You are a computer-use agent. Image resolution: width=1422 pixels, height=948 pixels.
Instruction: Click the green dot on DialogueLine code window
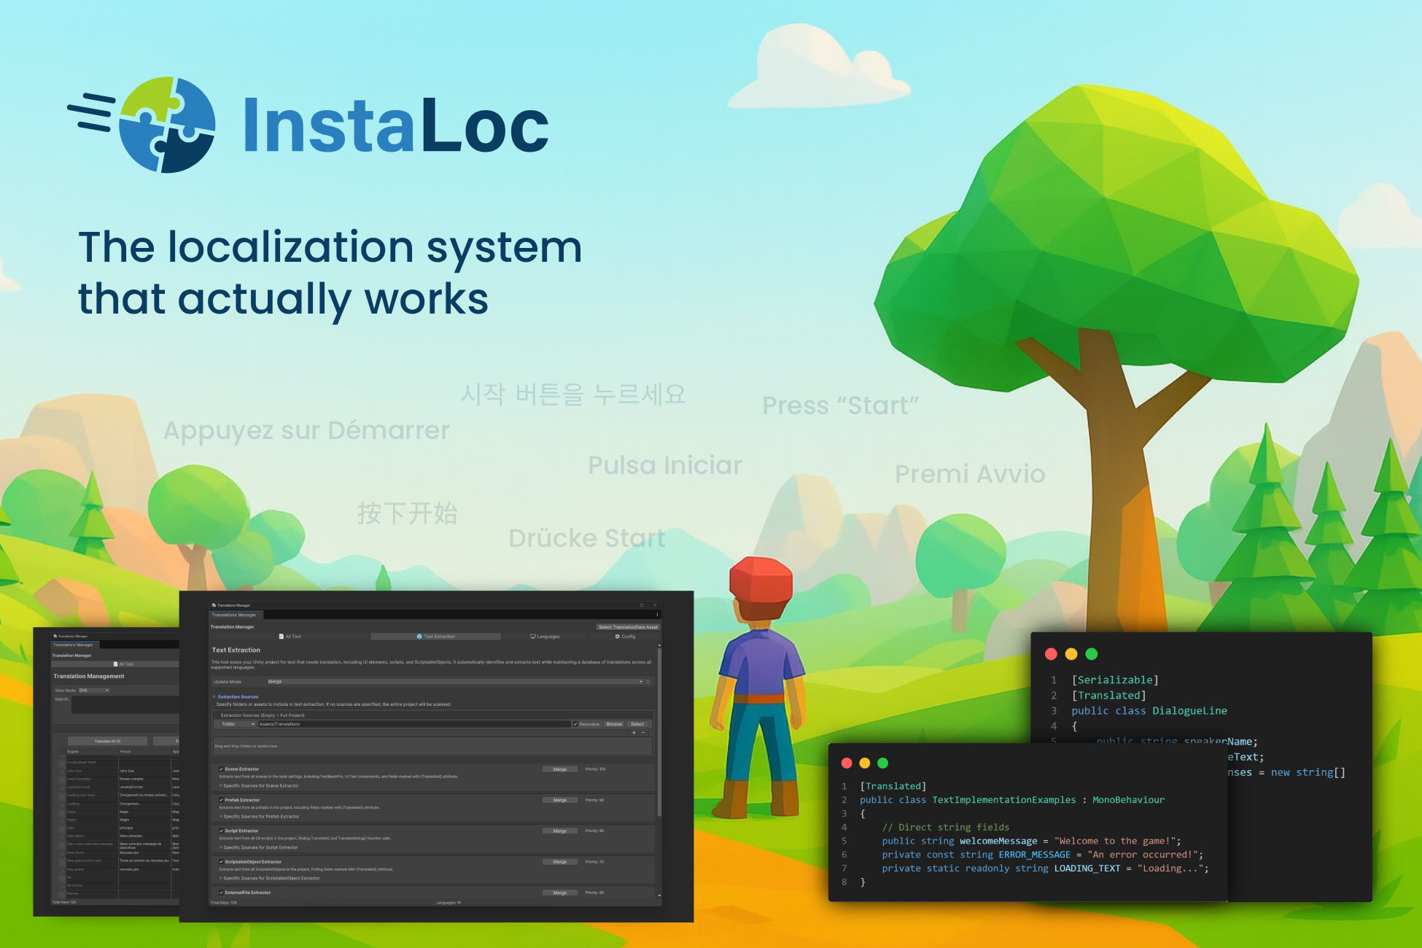point(1092,654)
